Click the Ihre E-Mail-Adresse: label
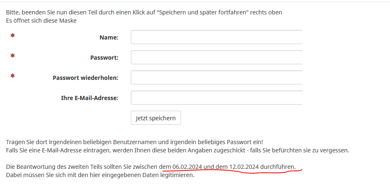390x189 pixels. [90, 98]
